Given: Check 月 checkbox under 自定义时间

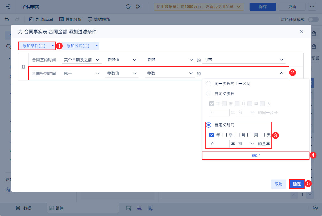Looking at the screenshot, I should tap(237, 135).
